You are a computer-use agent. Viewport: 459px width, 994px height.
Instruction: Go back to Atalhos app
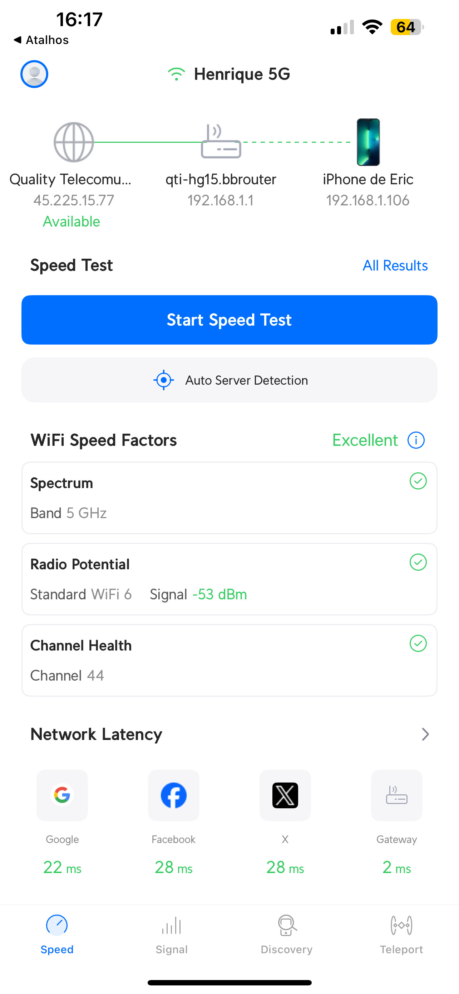click(x=41, y=40)
